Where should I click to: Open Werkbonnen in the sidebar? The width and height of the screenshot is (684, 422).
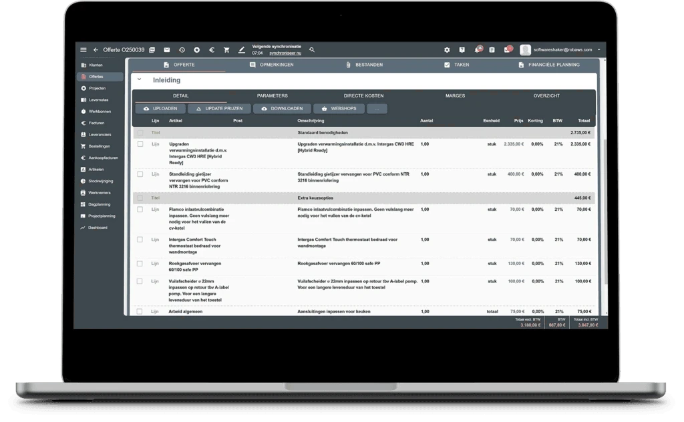[x=100, y=112]
